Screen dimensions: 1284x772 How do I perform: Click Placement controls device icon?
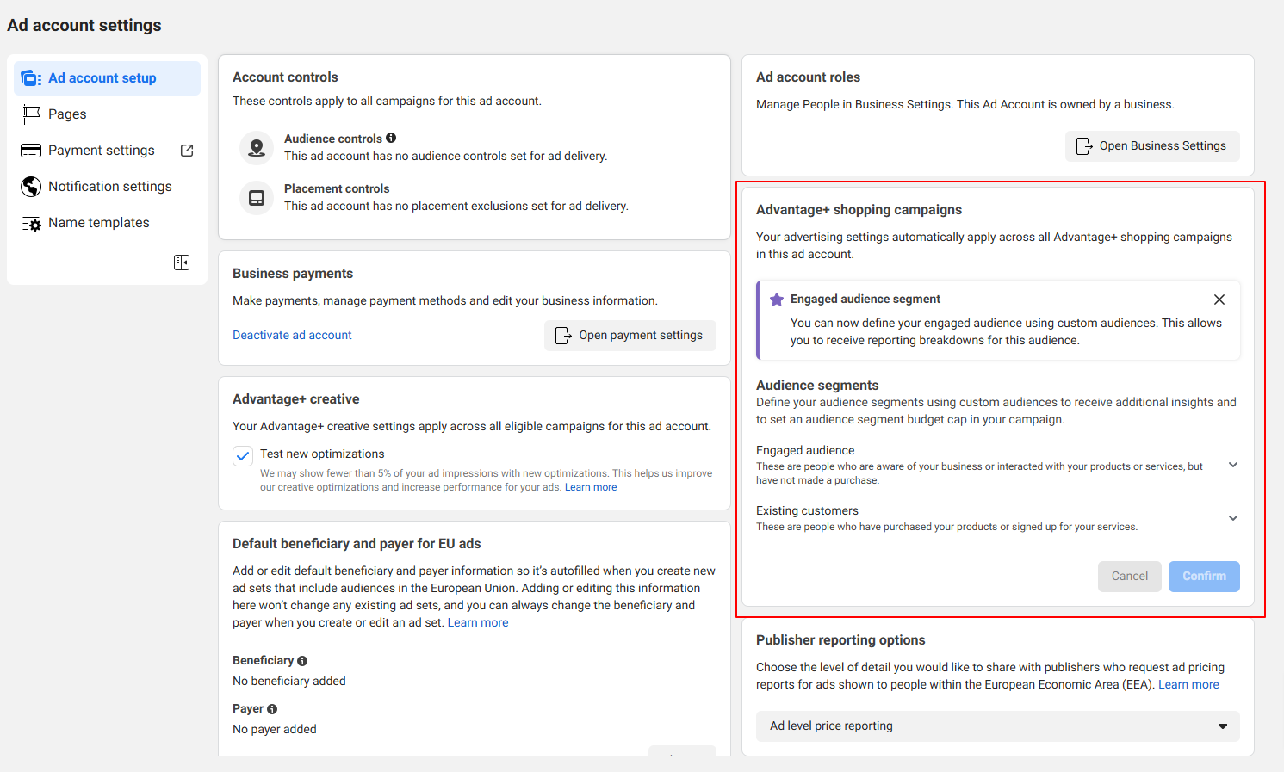(x=257, y=198)
